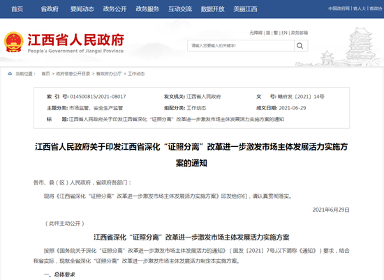
Task: Open the 省政府 navigation item
Action: pyautogui.click(x=50, y=9)
